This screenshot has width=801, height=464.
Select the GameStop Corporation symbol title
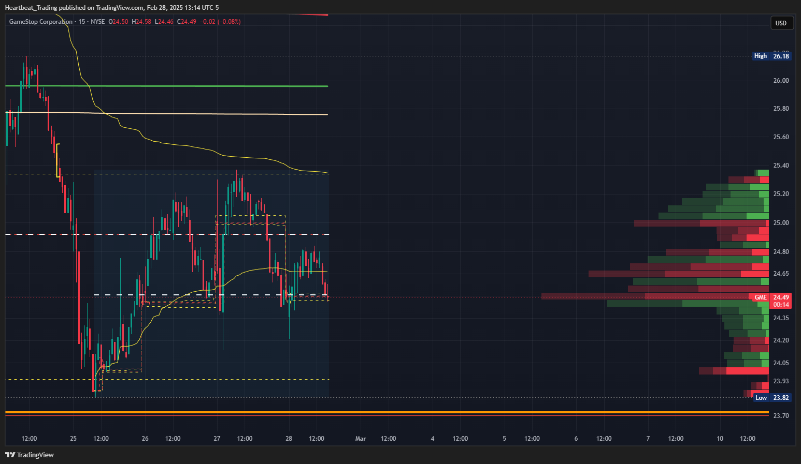click(x=41, y=22)
